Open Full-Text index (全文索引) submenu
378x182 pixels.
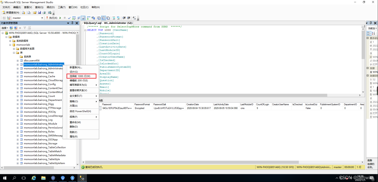tap(81, 96)
